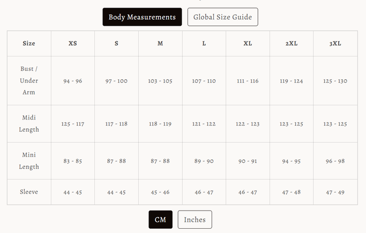Click the 3XL bust value 125 - 130
Screen dimensions: 366x233
click(335, 81)
